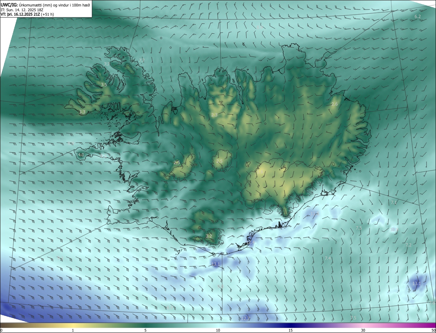Click the 2.5 label on the round central glacier
Screen dimensions: 436x333
[x=220, y=161]
